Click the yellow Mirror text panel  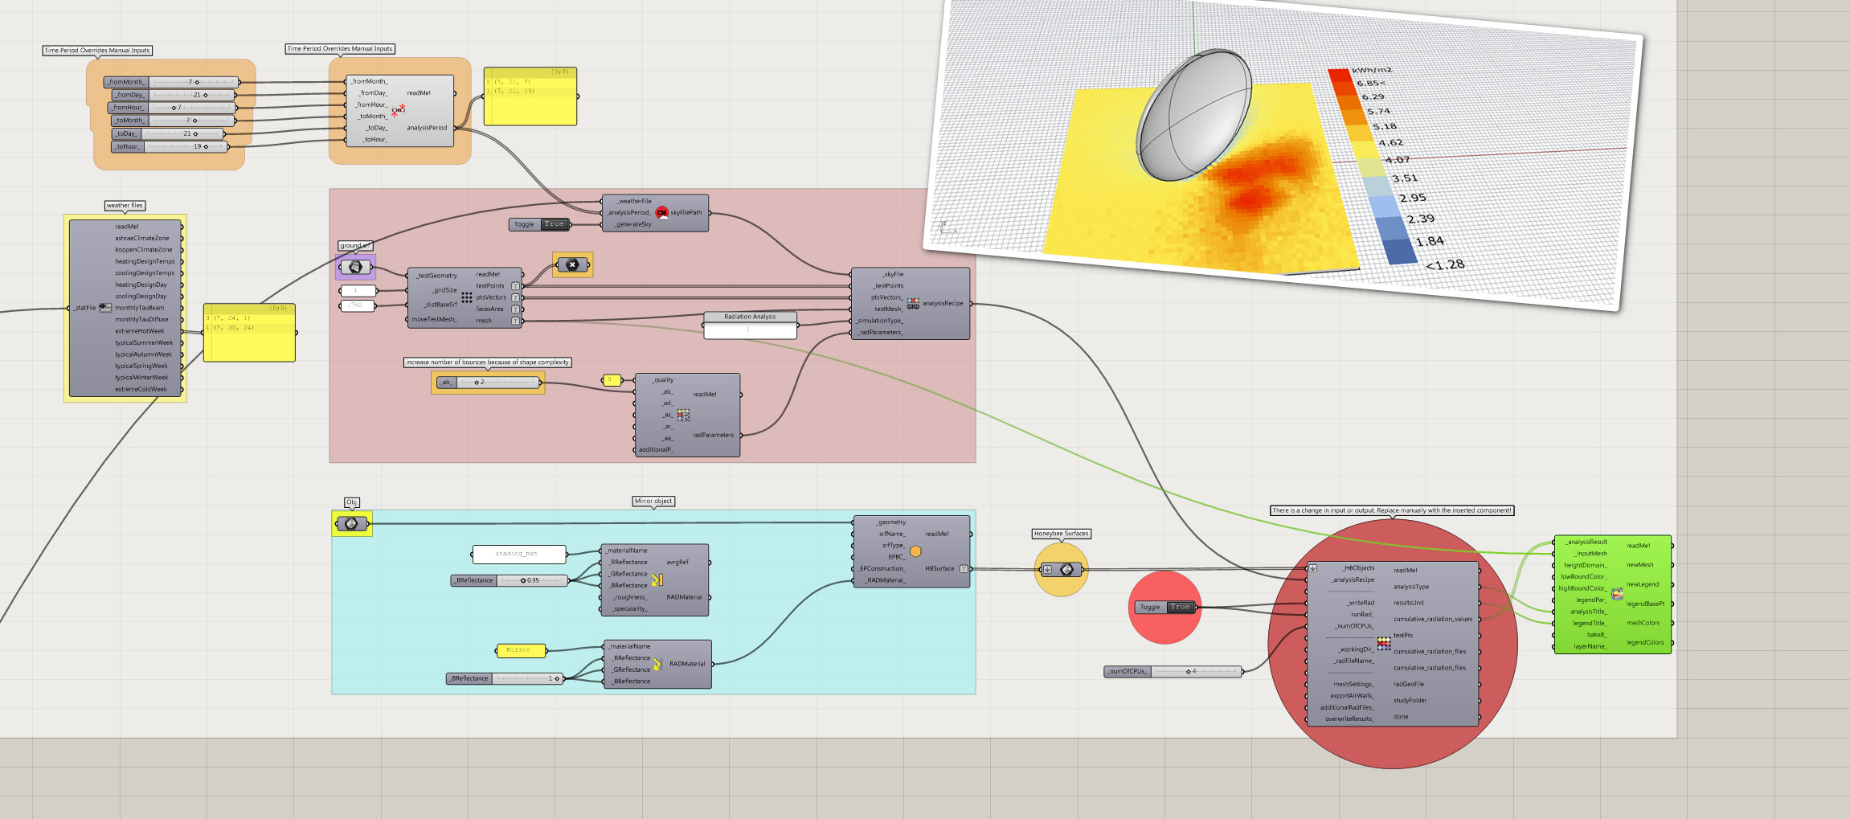[520, 650]
